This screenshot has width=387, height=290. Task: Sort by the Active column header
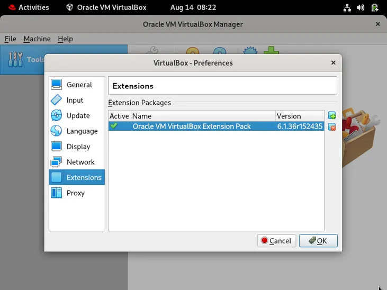(119, 116)
